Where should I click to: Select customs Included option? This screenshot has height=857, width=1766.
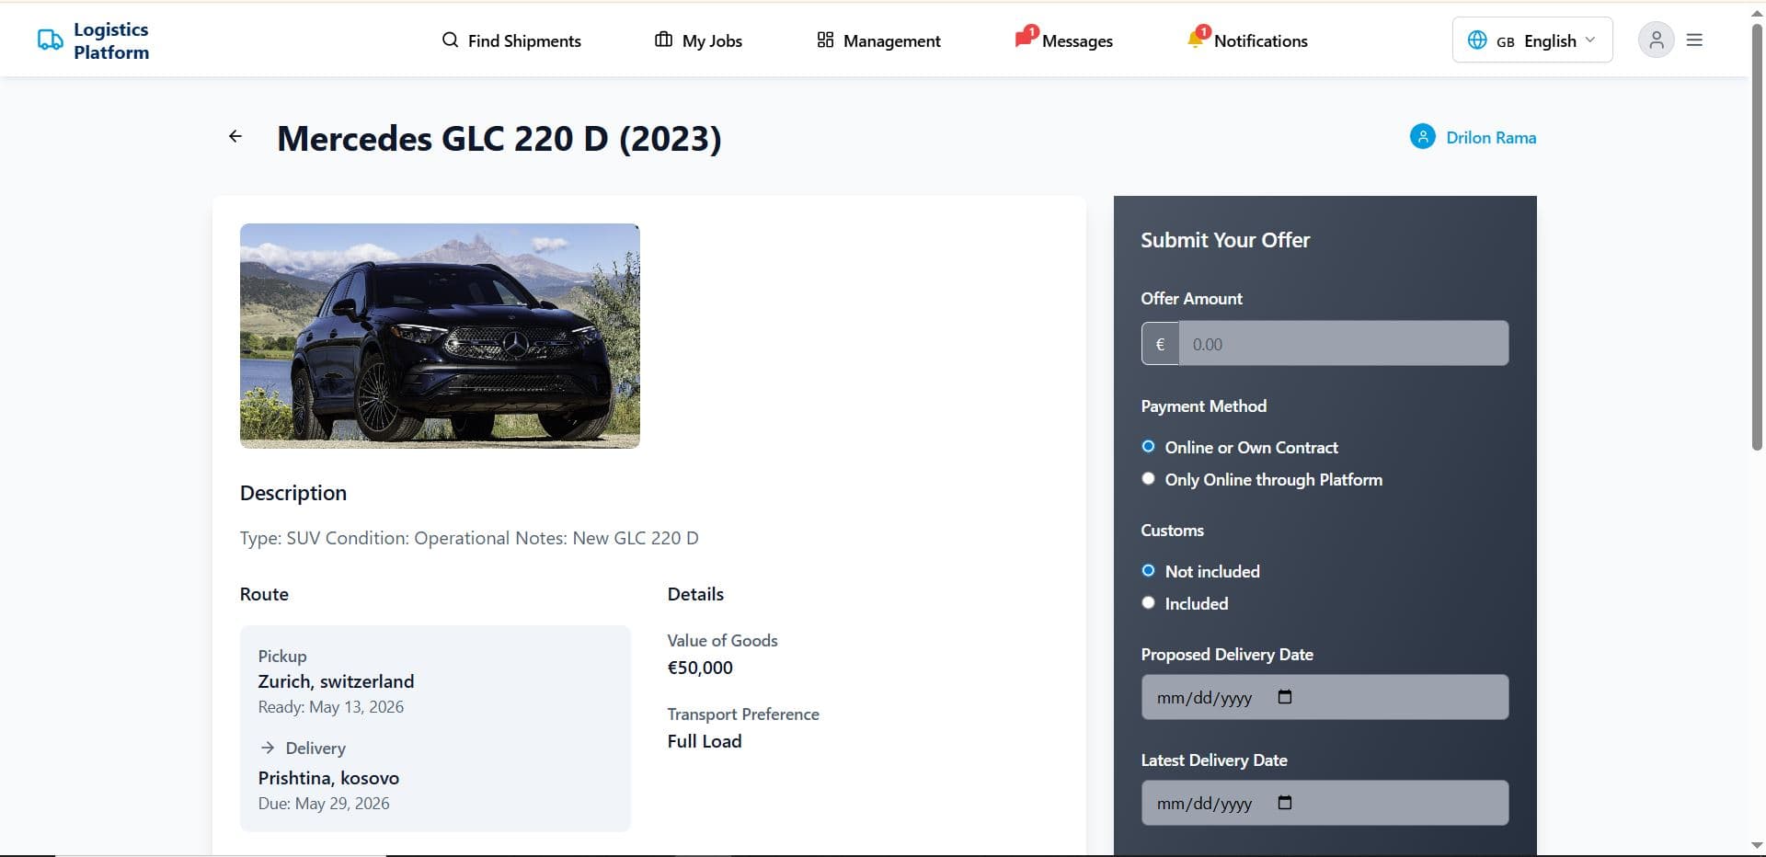pyautogui.click(x=1148, y=603)
